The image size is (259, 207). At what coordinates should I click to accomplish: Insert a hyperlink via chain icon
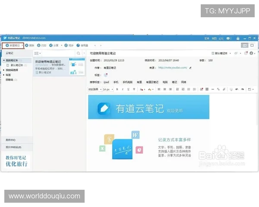click(218, 89)
